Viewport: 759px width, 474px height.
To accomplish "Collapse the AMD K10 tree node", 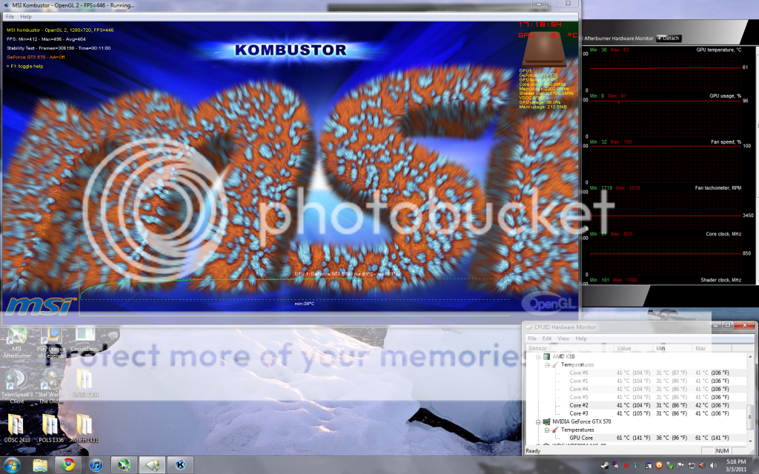I will 538,357.
